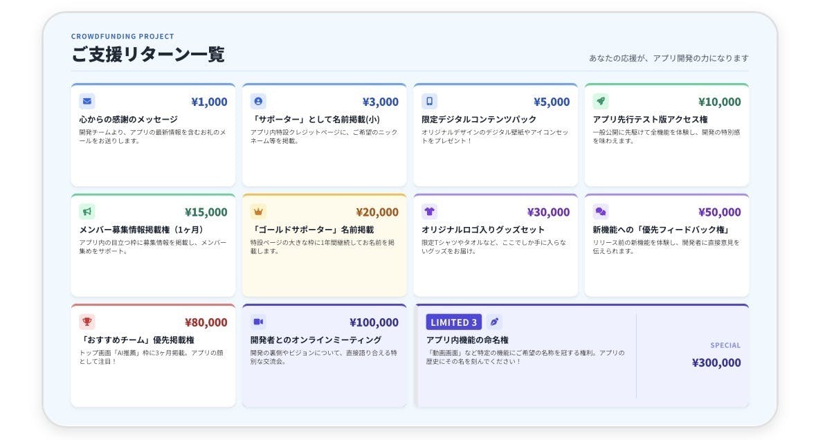Click the user avatar icon on ¥3,000 card

[258, 101]
